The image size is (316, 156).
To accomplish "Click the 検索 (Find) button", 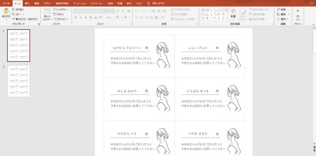I will [x=281, y=9].
